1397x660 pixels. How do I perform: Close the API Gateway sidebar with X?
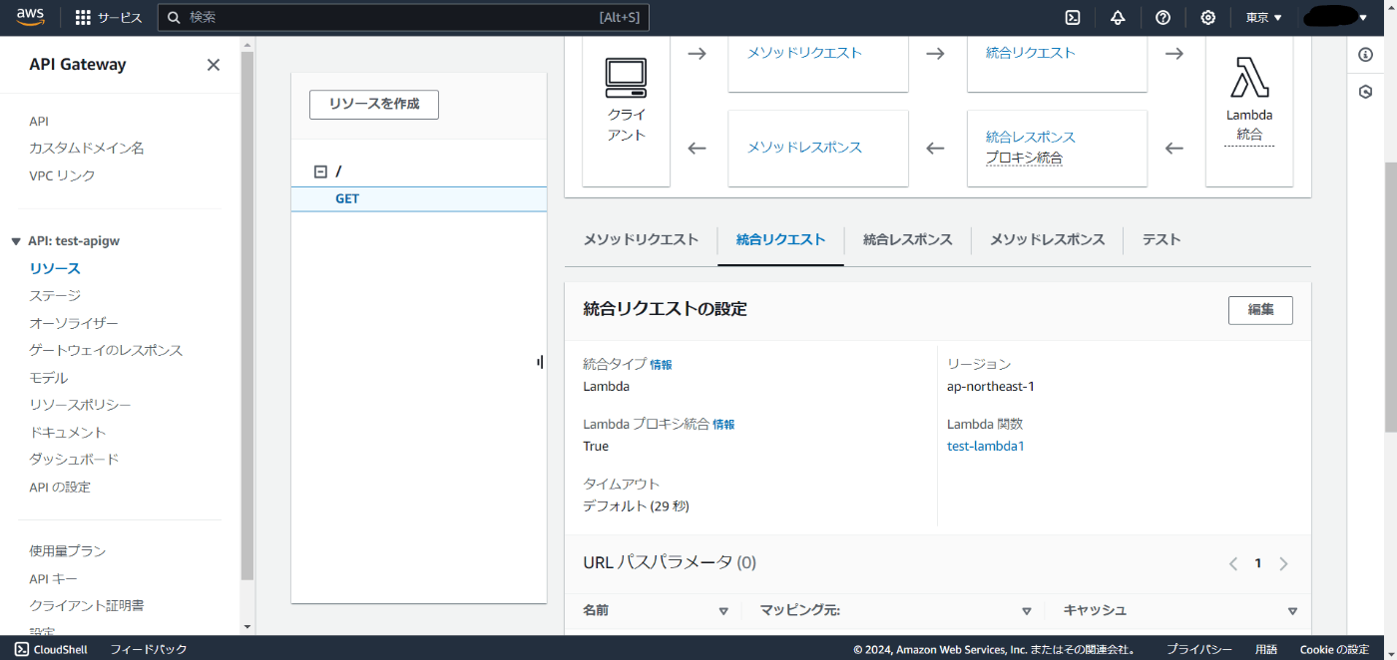coord(214,65)
